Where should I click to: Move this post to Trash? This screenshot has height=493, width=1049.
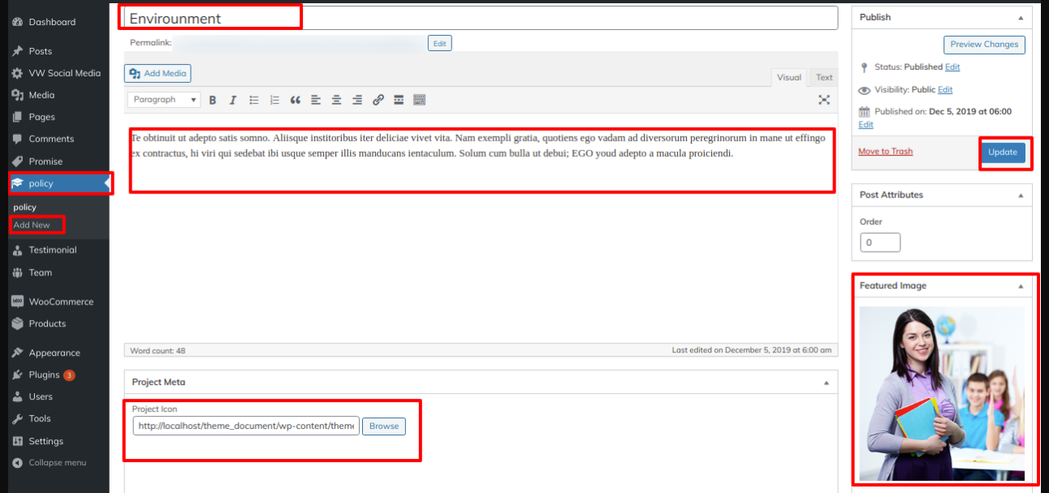tap(885, 151)
